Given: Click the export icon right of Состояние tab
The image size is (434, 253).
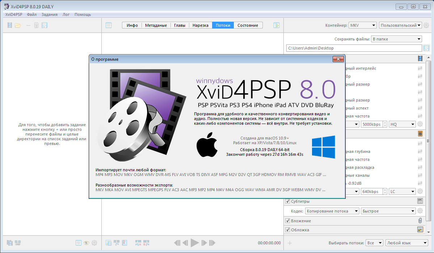Looking at the screenshot, I should [x=277, y=25].
